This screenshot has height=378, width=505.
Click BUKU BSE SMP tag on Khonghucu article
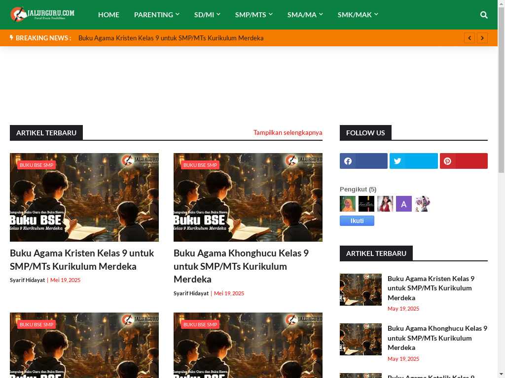pyautogui.click(x=200, y=165)
